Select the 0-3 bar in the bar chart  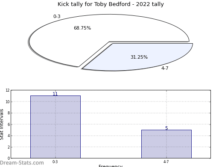coord(55,127)
